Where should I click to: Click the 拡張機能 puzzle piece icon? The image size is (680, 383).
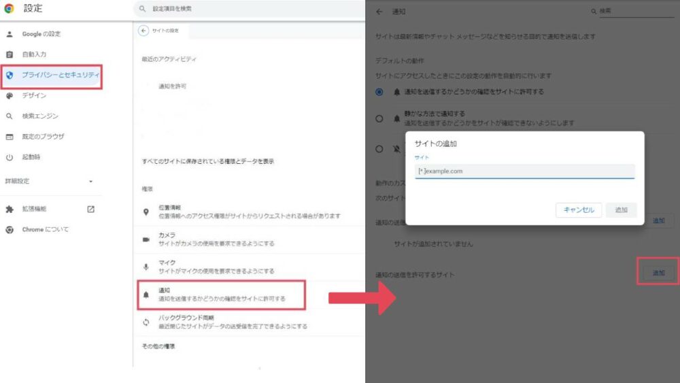click(10, 209)
